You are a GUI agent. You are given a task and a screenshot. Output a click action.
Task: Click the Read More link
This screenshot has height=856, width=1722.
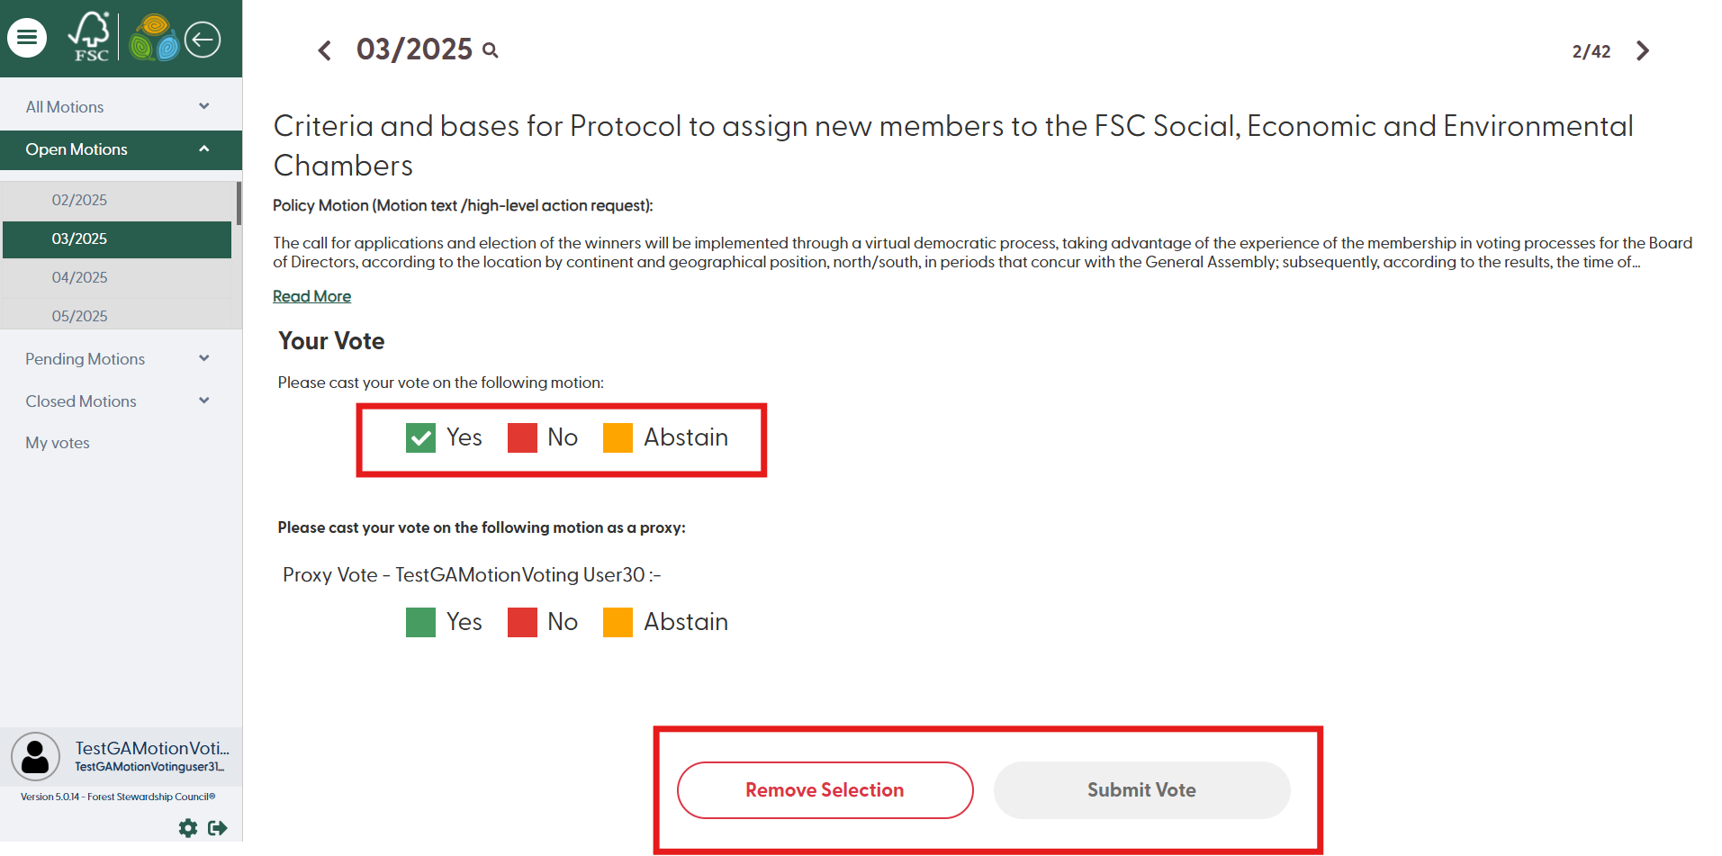coord(311,296)
